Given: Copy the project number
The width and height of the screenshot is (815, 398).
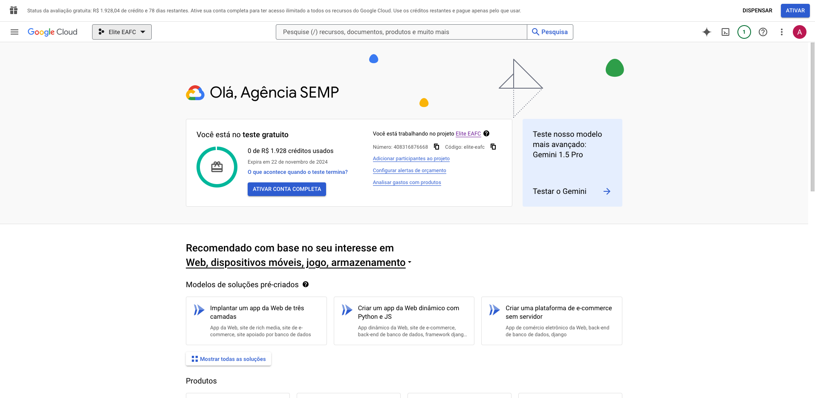Looking at the screenshot, I should coord(436,147).
